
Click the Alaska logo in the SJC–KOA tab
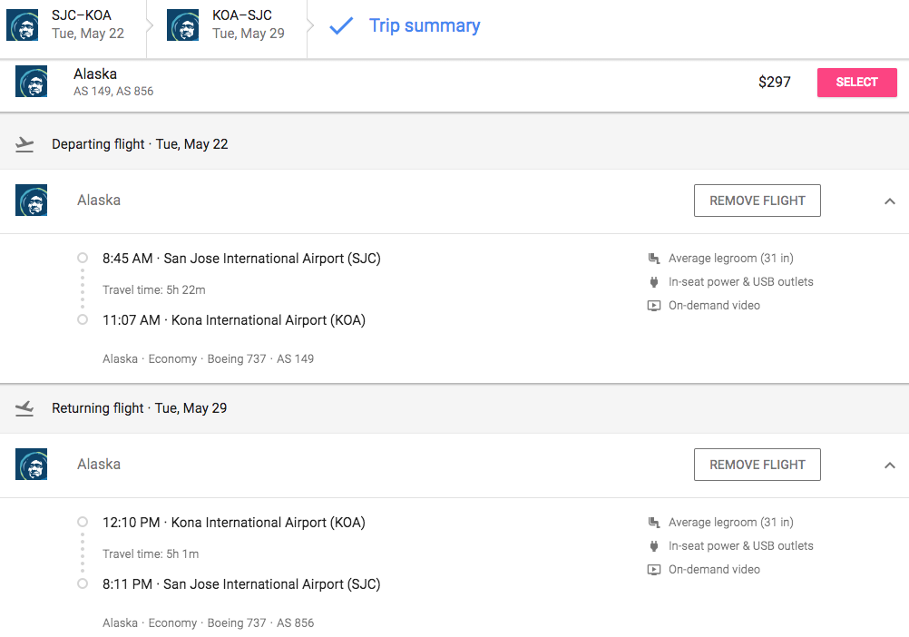pyautogui.click(x=22, y=25)
